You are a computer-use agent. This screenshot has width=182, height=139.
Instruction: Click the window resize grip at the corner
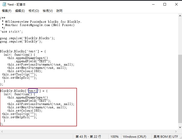(x=180, y=137)
